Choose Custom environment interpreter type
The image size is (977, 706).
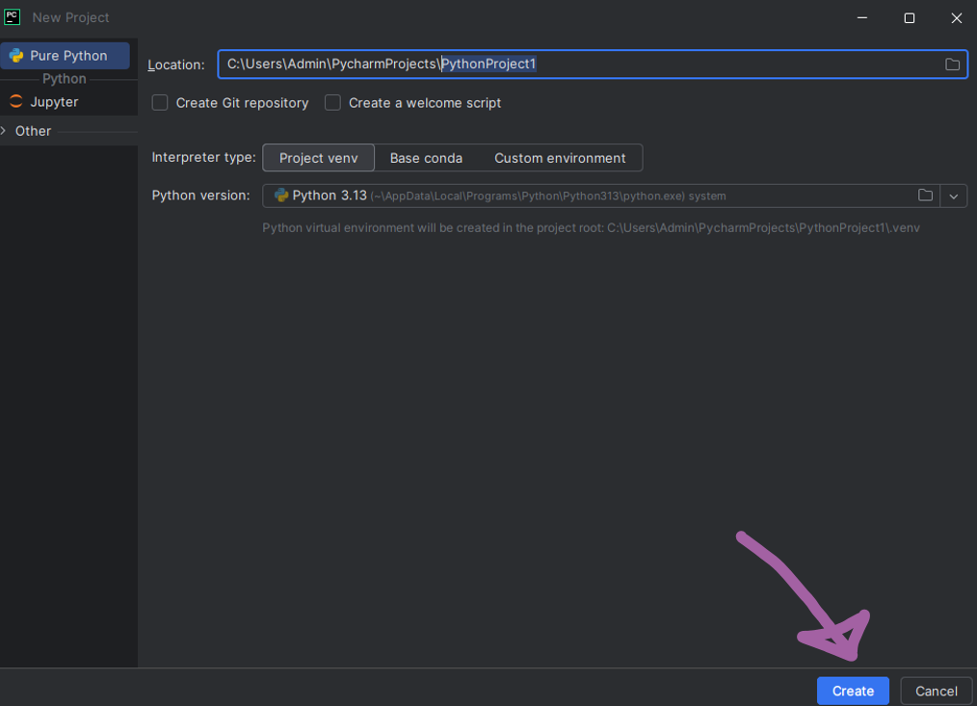click(560, 158)
